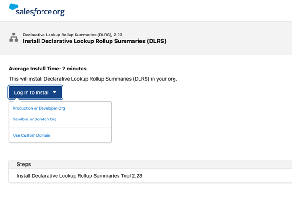Image resolution: width=292 pixels, height=210 pixels.
Task: Click the 'Declarative Lookup Rollup Summaries (DLRS), 2.23' subtitle
Action: click(72, 35)
